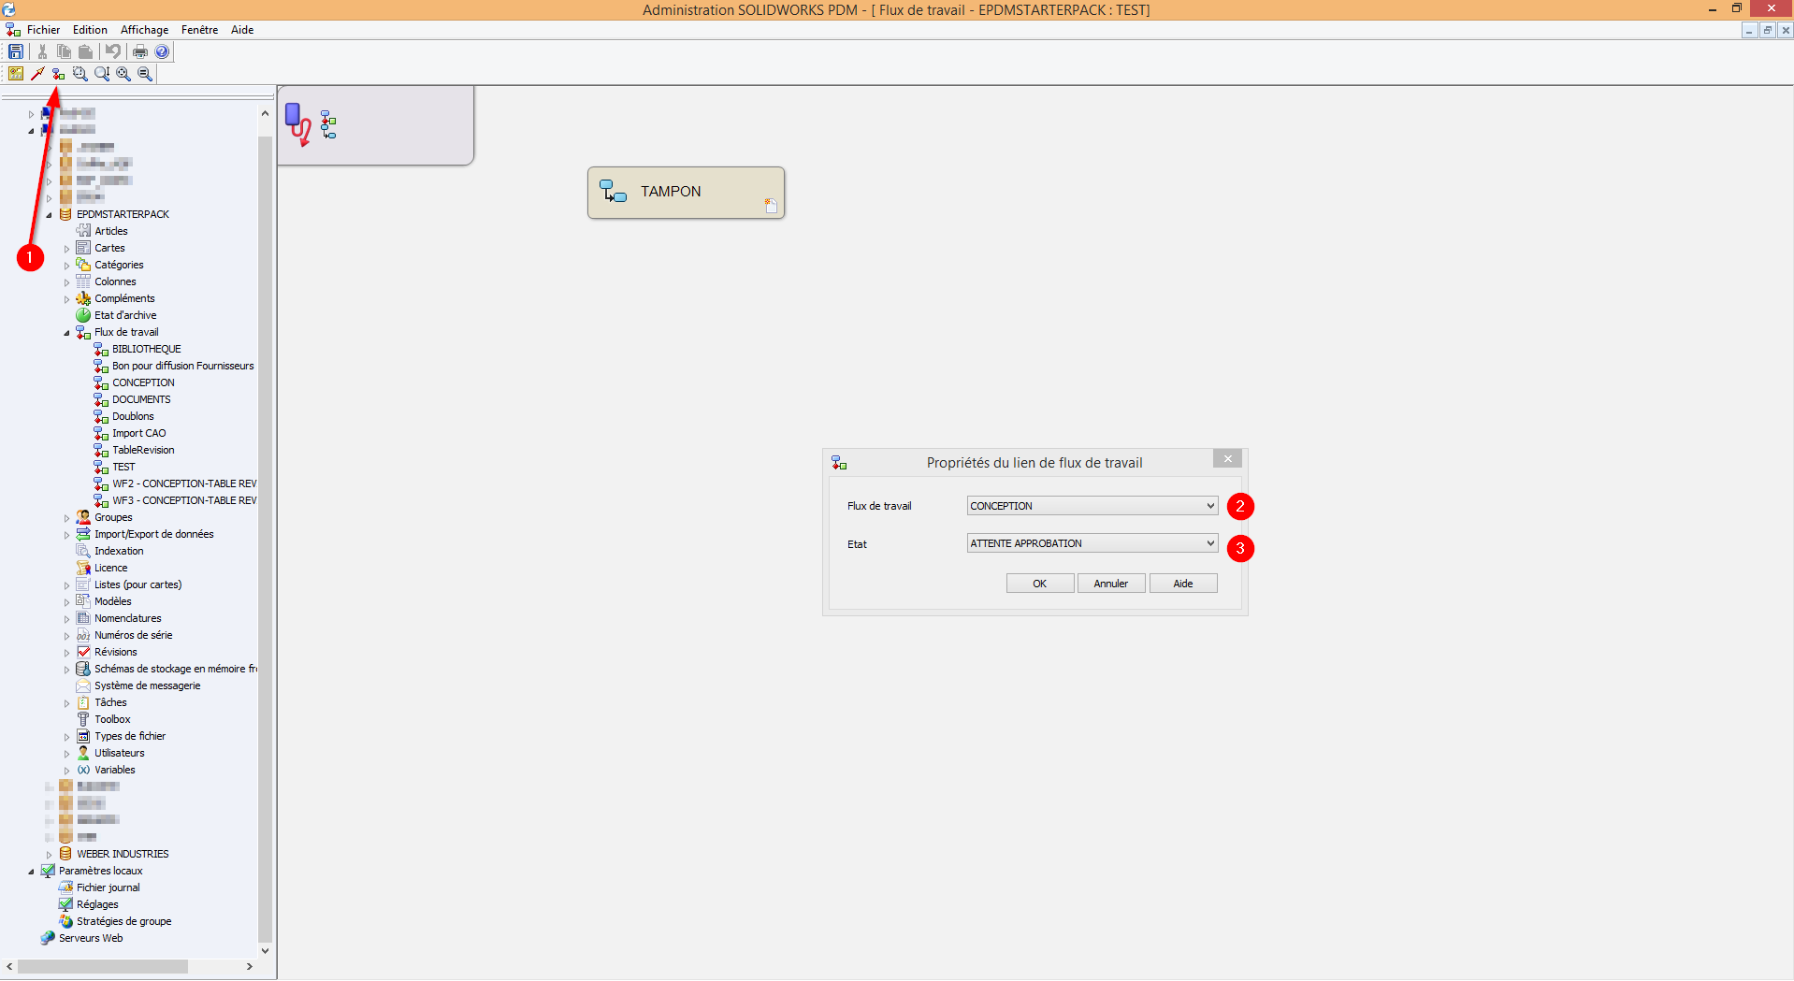
Task: Collapse the Flux de travail node
Action: coord(67,333)
